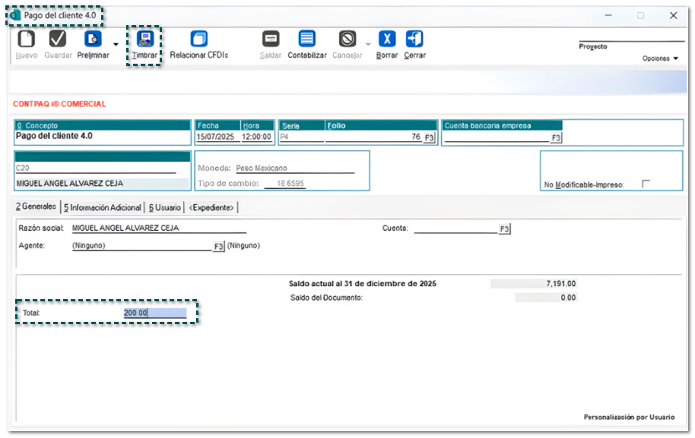The image size is (695, 438).
Task: Toggle the No Modificable-Impreso checkbox
Action: point(646,184)
